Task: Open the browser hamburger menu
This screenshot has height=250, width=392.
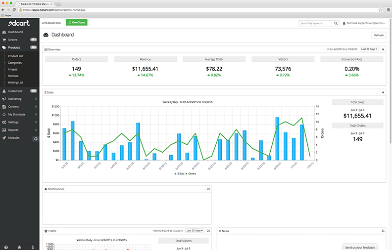Action: pos(388,10)
